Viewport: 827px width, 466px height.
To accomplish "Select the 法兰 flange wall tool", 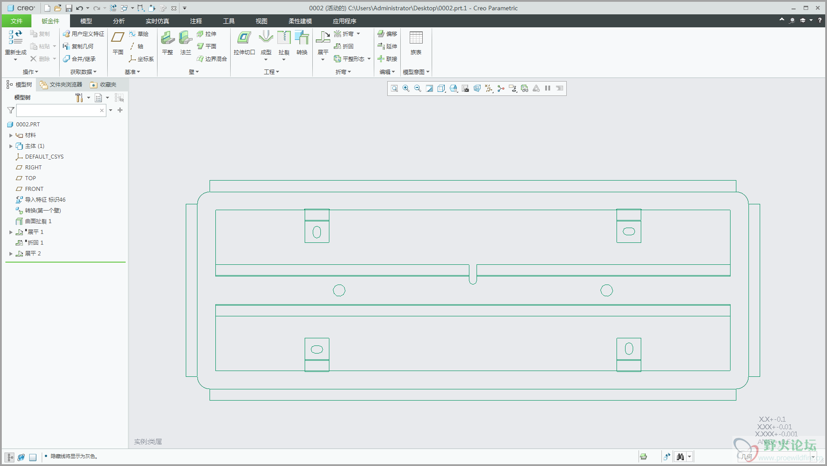I will (185, 43).
